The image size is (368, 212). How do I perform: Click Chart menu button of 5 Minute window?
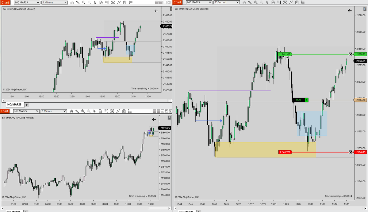tap(5, 111)
